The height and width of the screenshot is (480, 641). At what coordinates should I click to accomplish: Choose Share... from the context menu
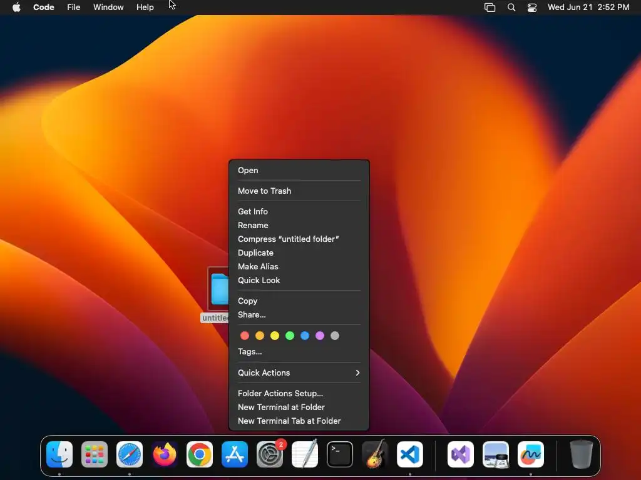click(299, 315)
